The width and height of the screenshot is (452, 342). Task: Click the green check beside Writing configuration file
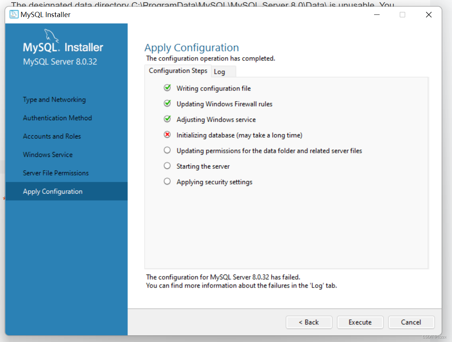(167, 88)
